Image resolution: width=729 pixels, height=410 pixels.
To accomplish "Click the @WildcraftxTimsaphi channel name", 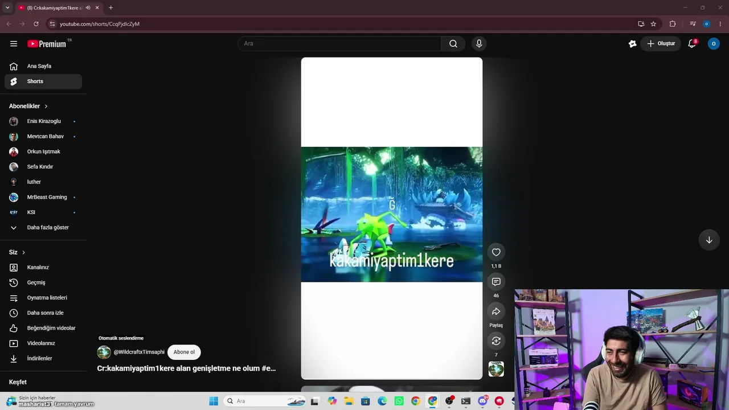I will pos(139,352).
